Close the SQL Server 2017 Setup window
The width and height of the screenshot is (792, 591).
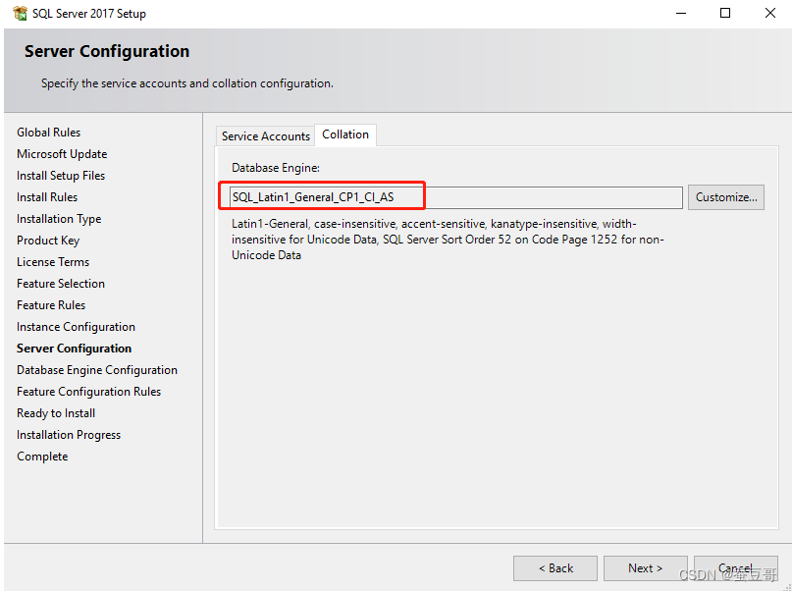click(x=769, y=13)
